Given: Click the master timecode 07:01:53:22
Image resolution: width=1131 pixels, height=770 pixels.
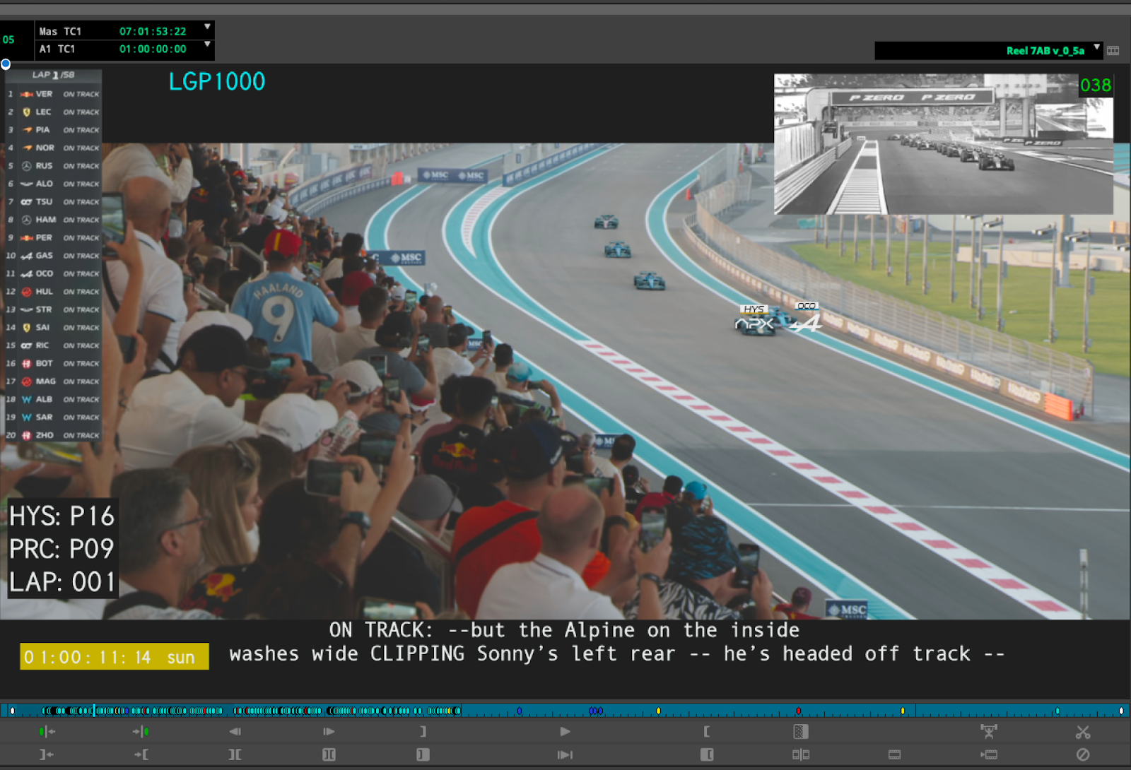Looking at the screenshot, I should point(153,31).
